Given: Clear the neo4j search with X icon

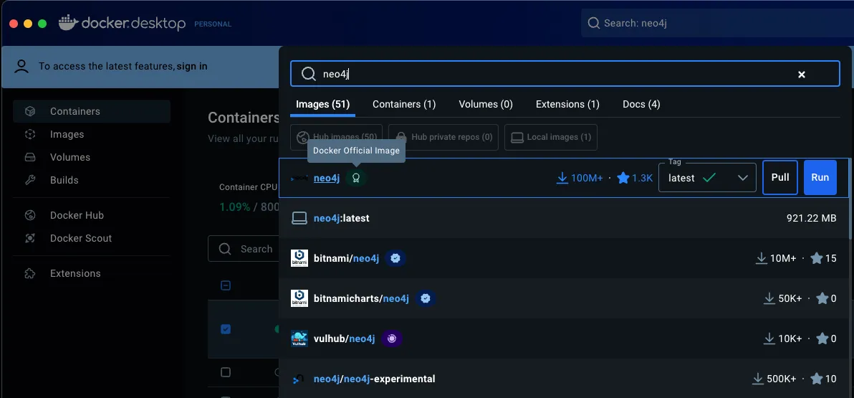Looking at the screenshot, I should (802, 75).
